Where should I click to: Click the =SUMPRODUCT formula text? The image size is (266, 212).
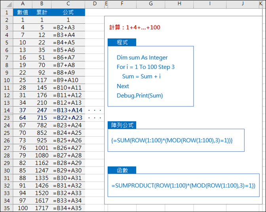click(x=183, y=185)
